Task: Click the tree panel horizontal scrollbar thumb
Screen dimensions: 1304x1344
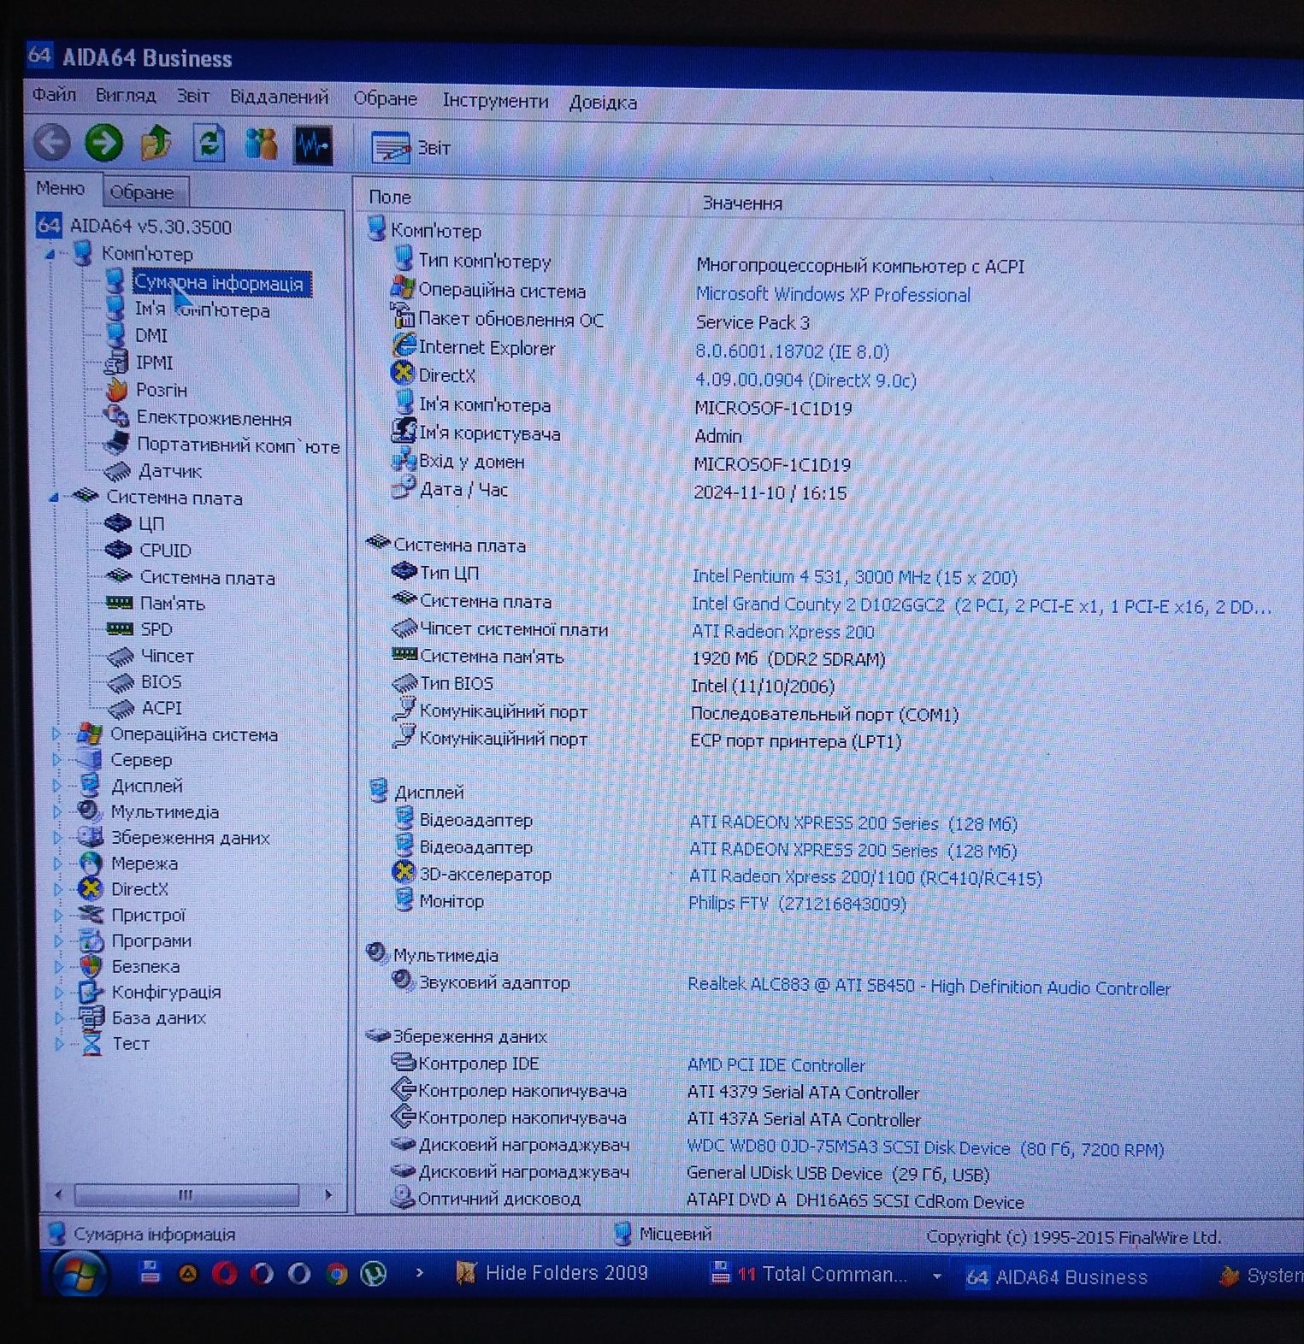Action: (x=186, y=1194)
